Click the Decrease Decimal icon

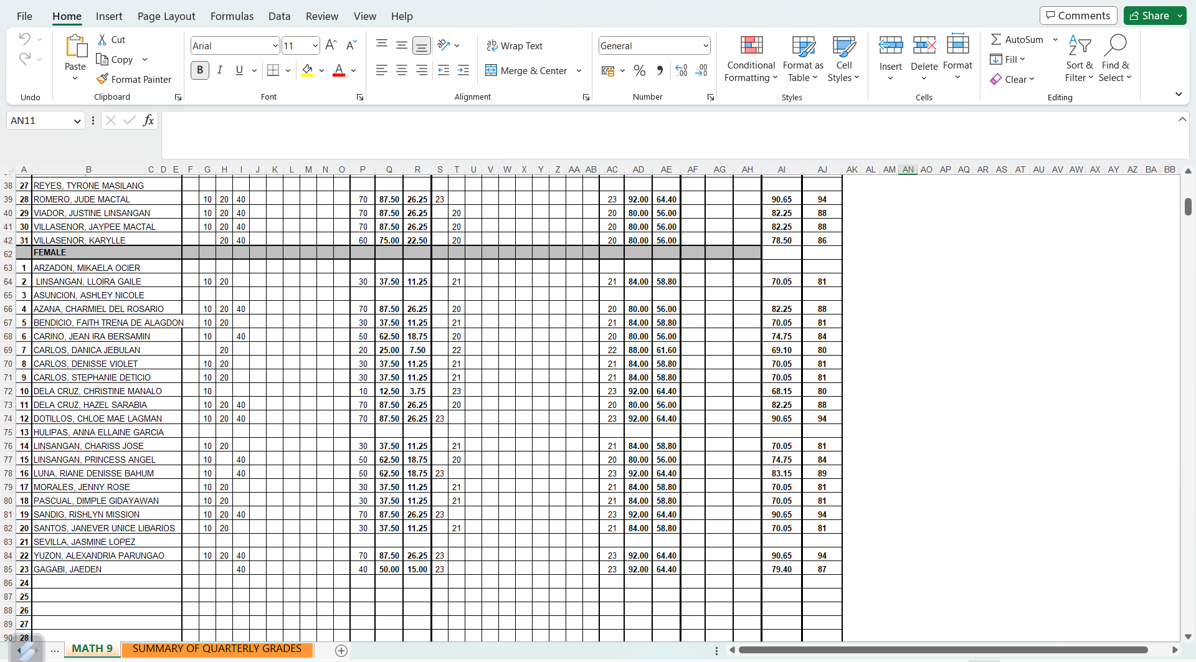click(x=702, y=70)
